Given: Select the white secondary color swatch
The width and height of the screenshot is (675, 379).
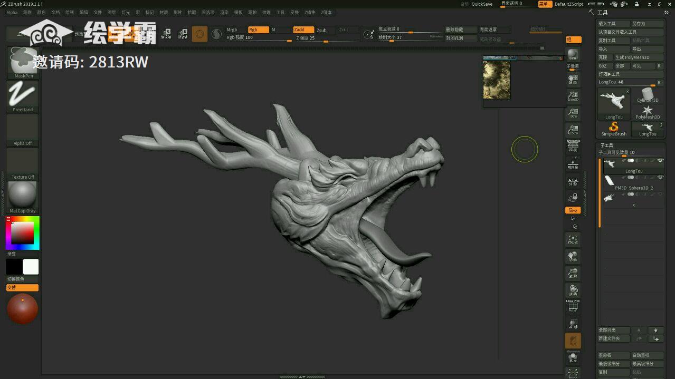Looking at the screenshot, I should coord(31,267).
